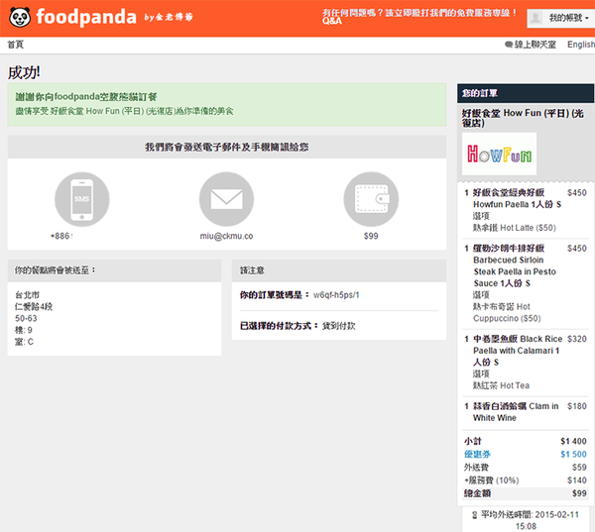This screenshot has height=532, width=595.
Task: Click the HowFun restaurant logo thumbnail
Action: click(x=500, y=154)
